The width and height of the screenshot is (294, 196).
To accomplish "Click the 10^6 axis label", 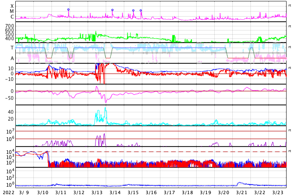I will coord(10,139).
